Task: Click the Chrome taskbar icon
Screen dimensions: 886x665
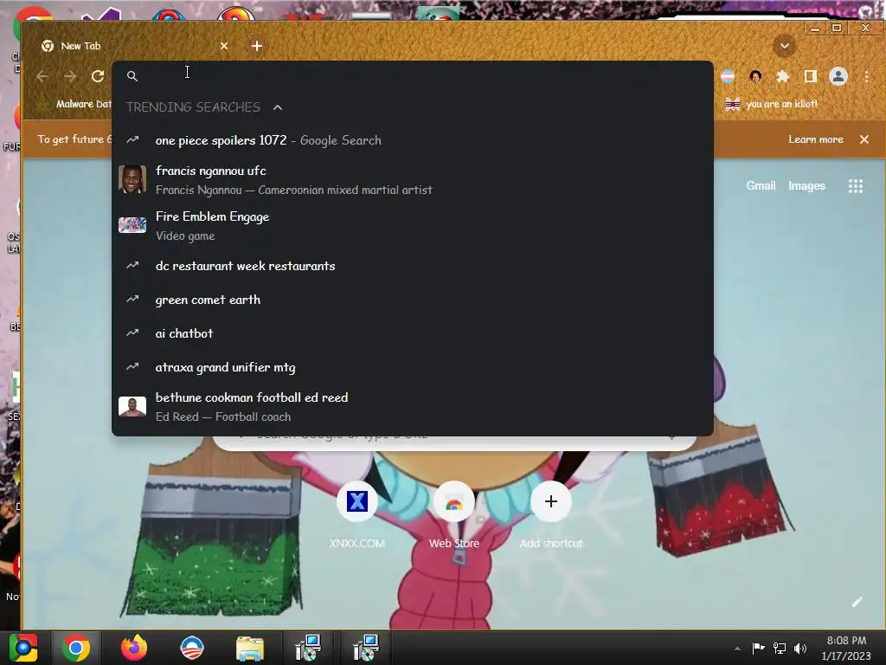Action: click(76, 648)
